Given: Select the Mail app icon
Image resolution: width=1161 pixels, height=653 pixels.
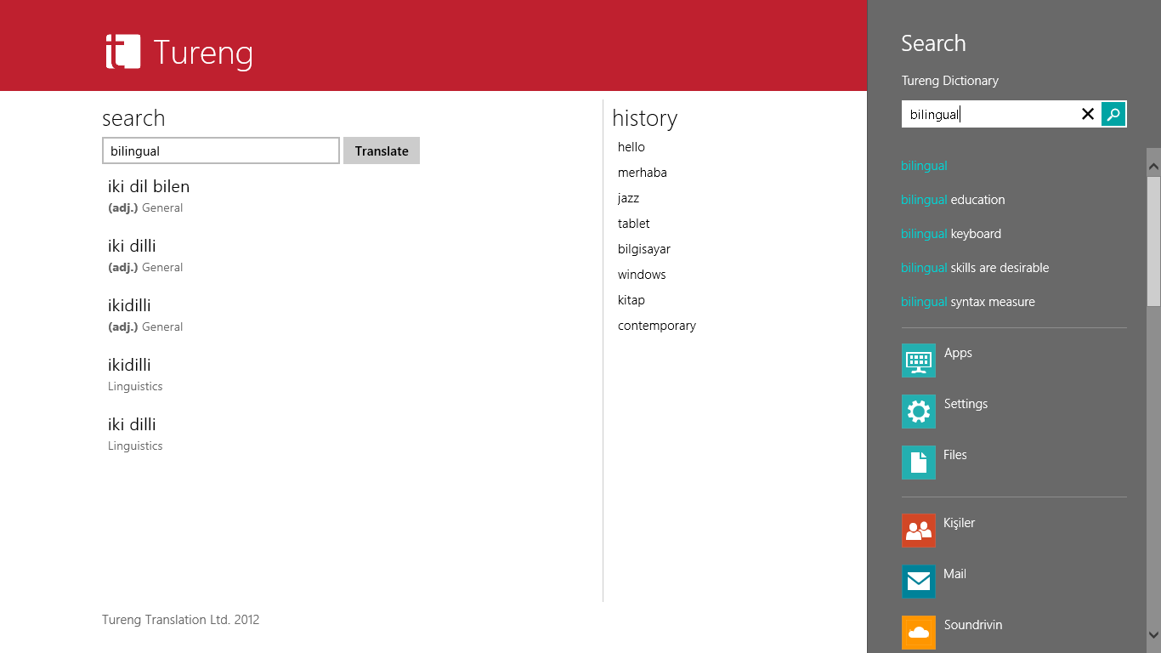Looking at the screenshot, I should [x=918, y=582].
